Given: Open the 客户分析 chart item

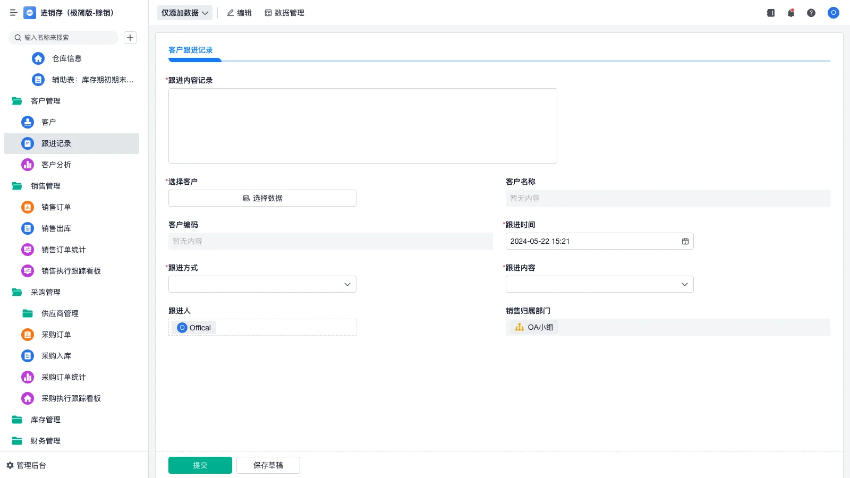Looking at the screenshot, I should pyautogui.click(x=56, y=165).
